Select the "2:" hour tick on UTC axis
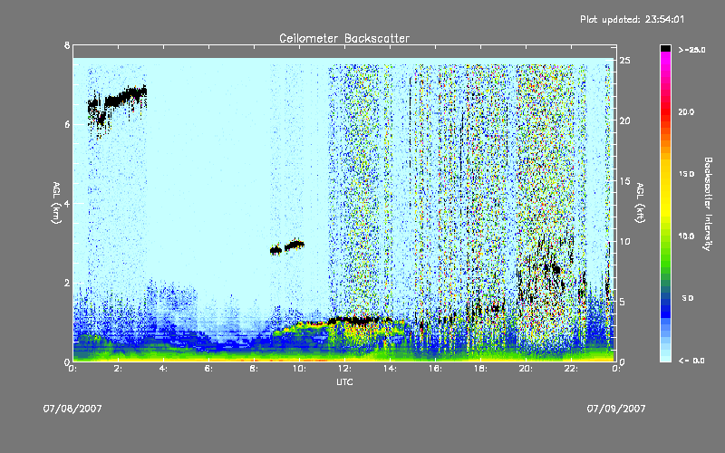 pos(119,369)
